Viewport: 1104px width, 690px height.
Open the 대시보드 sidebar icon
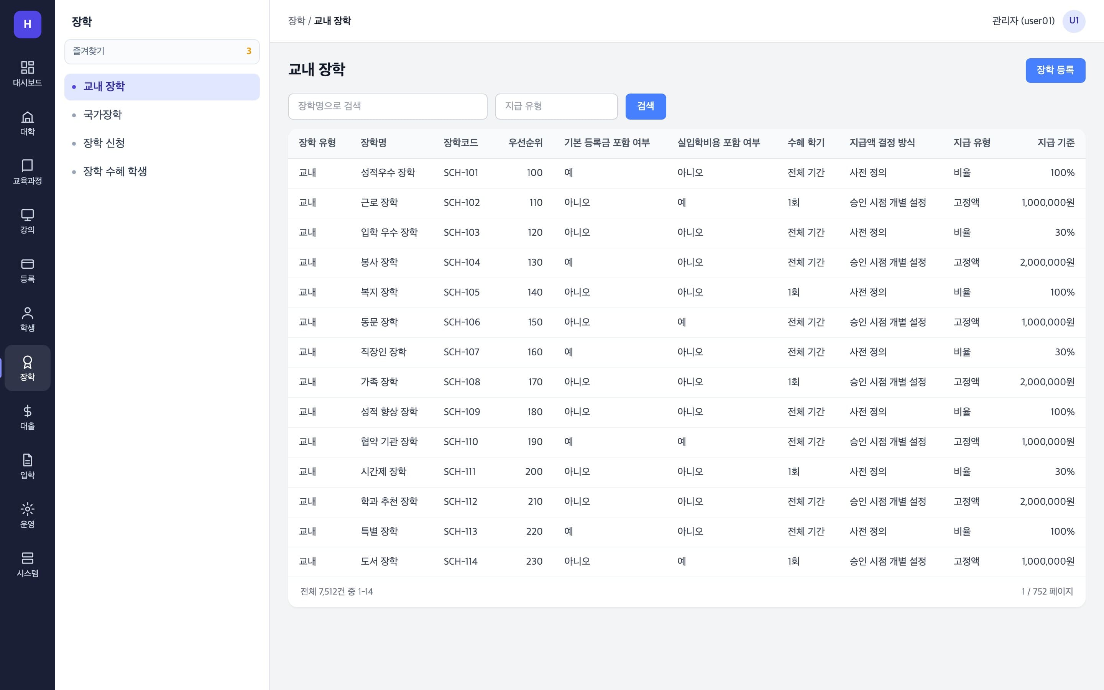point(27,74)
